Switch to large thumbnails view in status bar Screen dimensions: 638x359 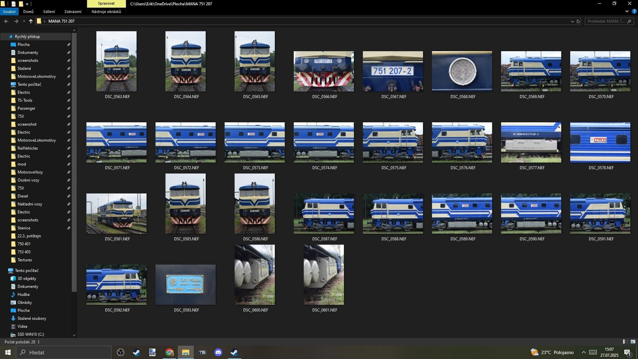click(x=633, y=341)
